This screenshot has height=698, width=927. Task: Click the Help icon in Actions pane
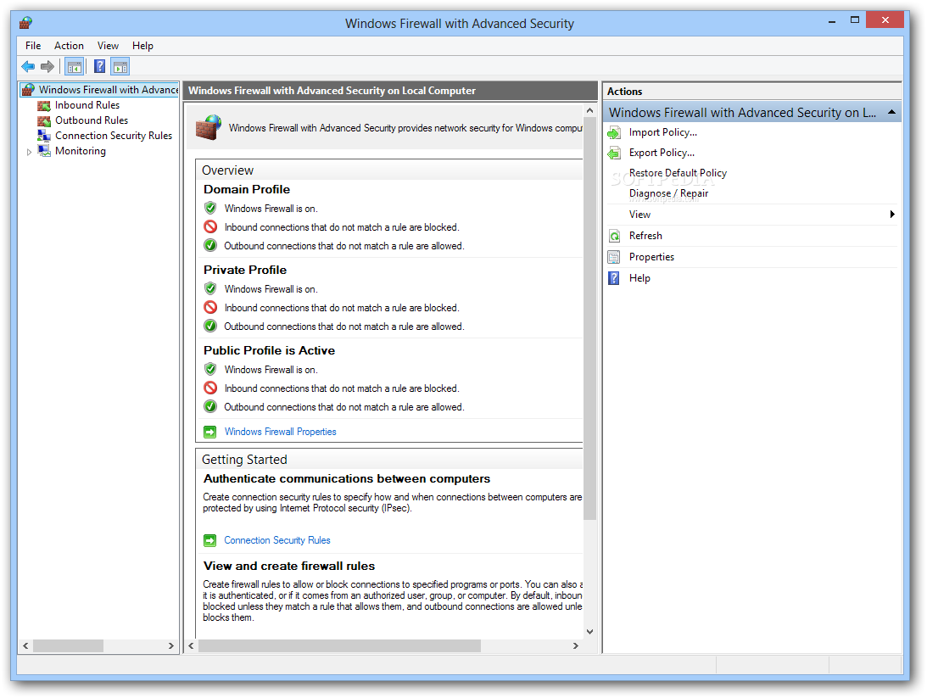pos(614,278)
